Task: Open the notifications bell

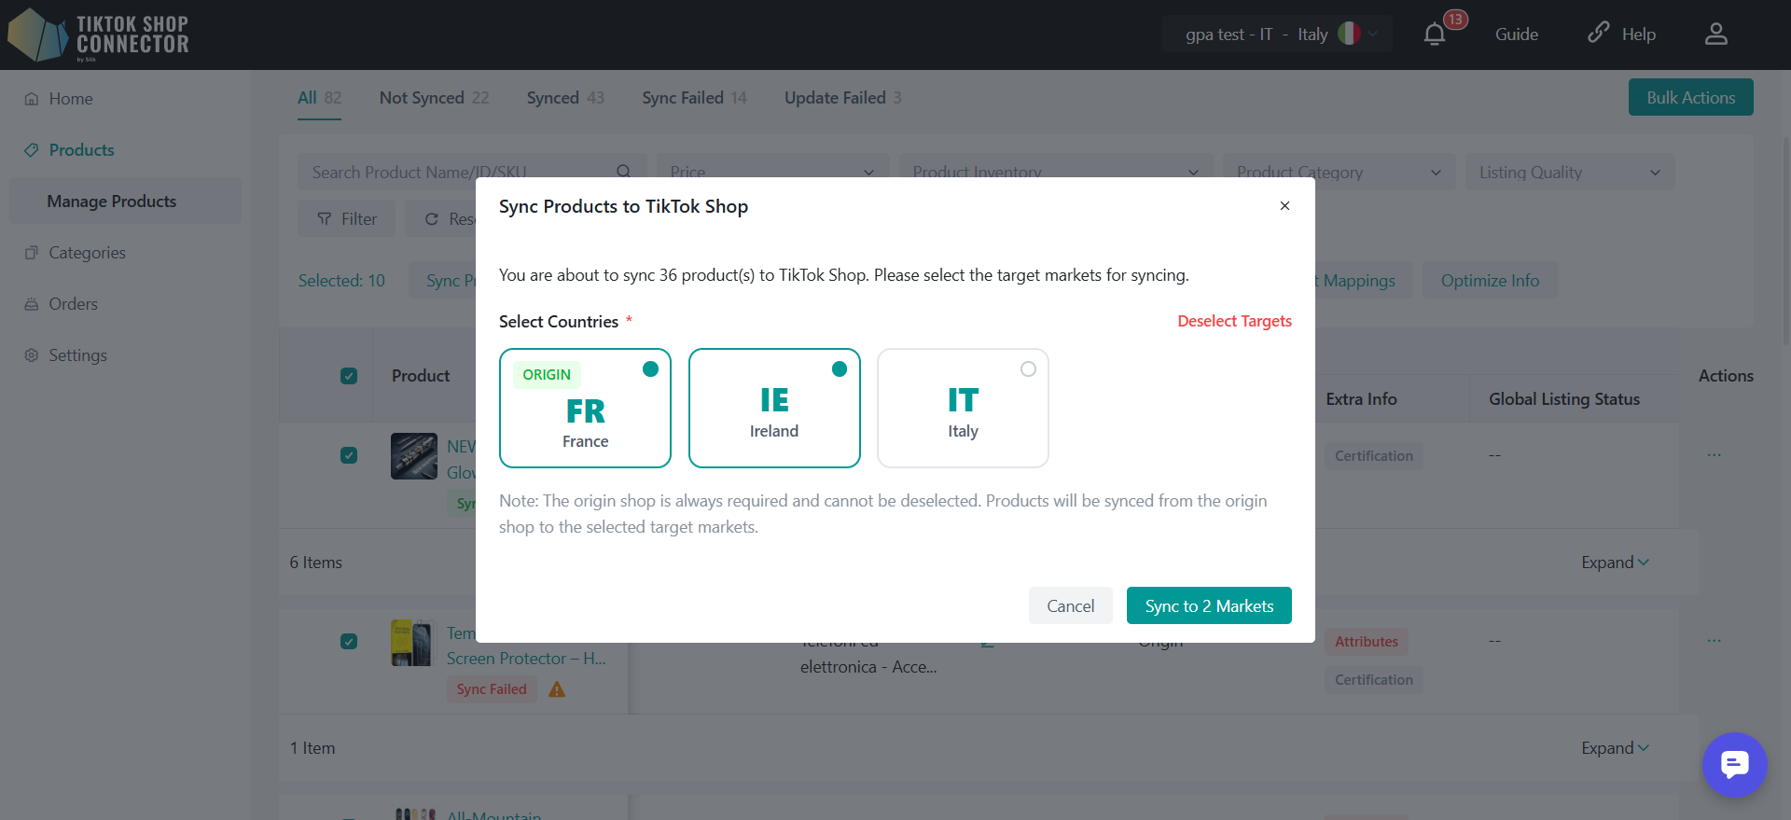Action: coord(1435,35)
